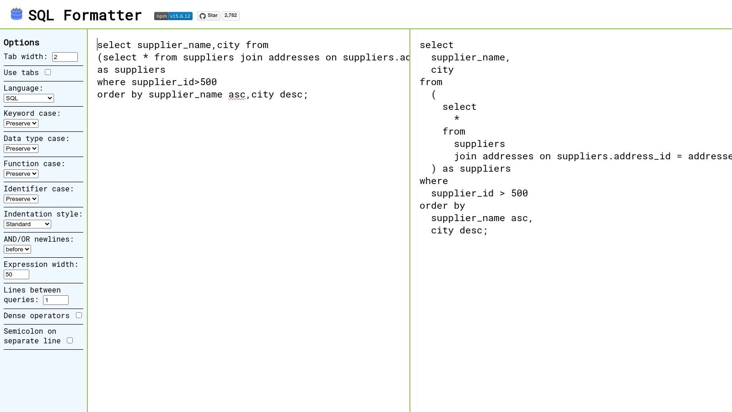732x412 pixels.
Task: Open the Language dropdown
Action: (29, 98)
